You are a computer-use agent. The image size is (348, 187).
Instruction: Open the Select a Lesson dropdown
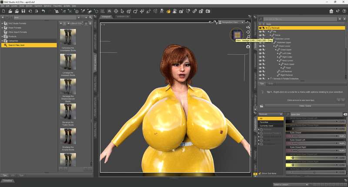[291, 184]
